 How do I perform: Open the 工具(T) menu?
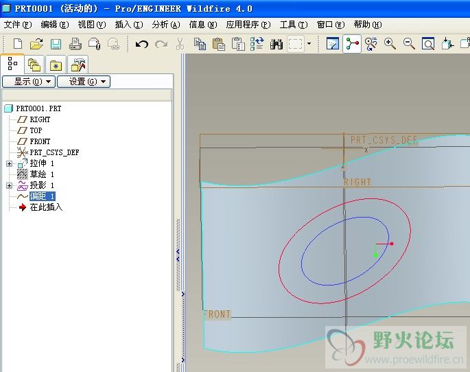coord(294,25)
